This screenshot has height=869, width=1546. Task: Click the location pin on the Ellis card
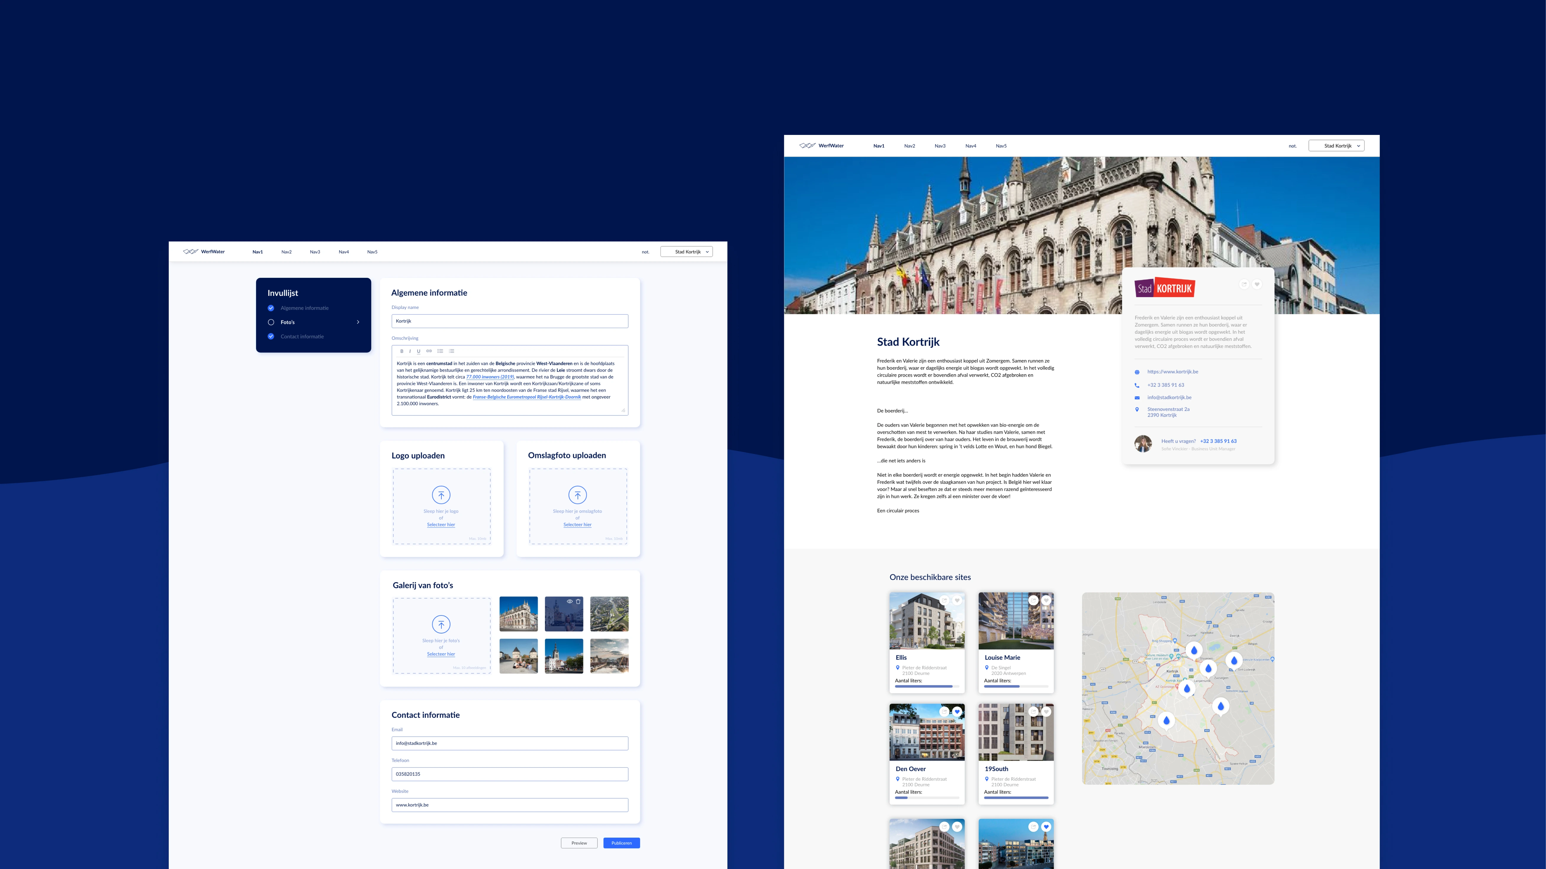898,668
